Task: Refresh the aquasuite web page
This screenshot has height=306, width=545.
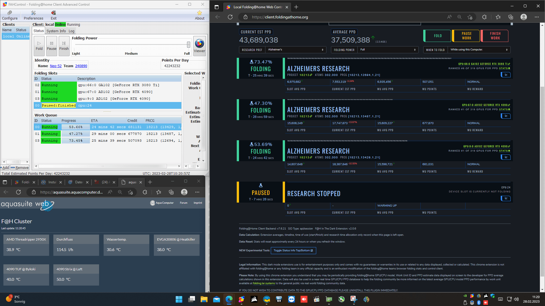Action: pyautogui.click(x=18, y=192)
